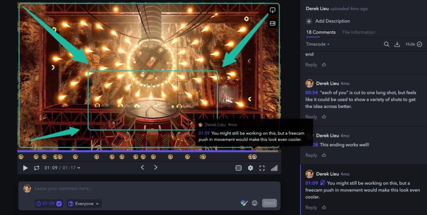
Task: Click the annotation icon beside sidebar 01:09 timestamp
Action: [323, 183]
